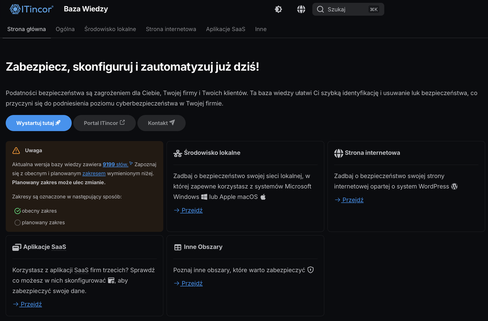Open the 9199 słów link
488x321 pixels.
115,164
